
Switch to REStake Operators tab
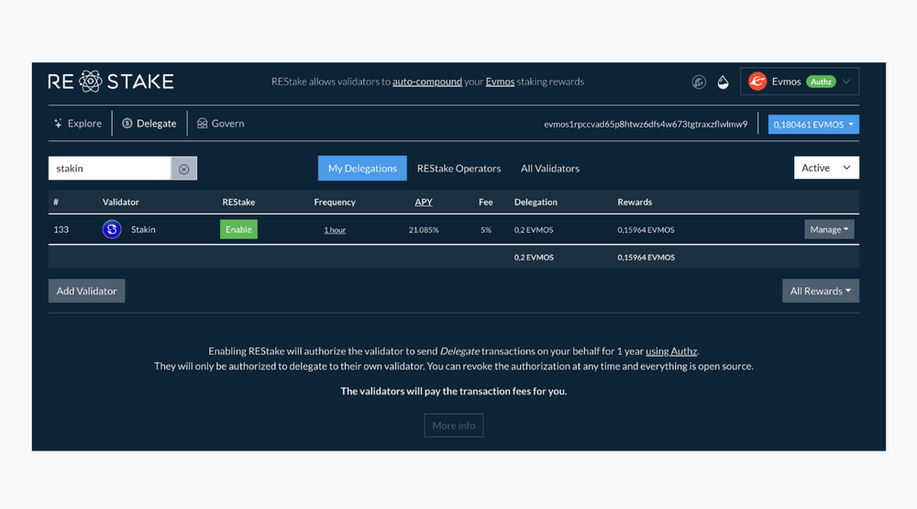[x=458, y=168]
